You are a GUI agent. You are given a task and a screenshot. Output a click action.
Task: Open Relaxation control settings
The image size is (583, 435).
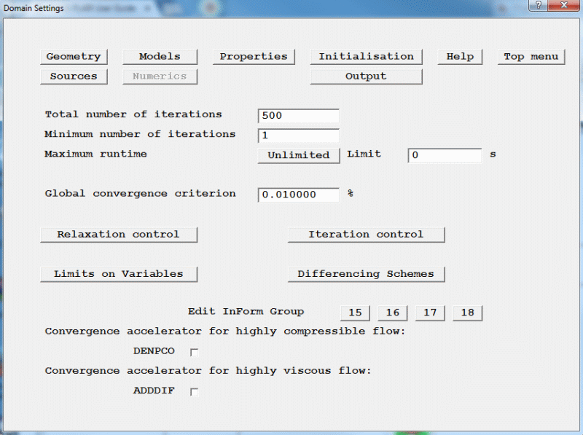click(118, 235)
